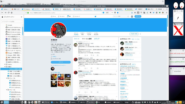The image size is (185, 104).
Task: Open the 通知 notifications item in Twitter nav
Action: [69, 16]
